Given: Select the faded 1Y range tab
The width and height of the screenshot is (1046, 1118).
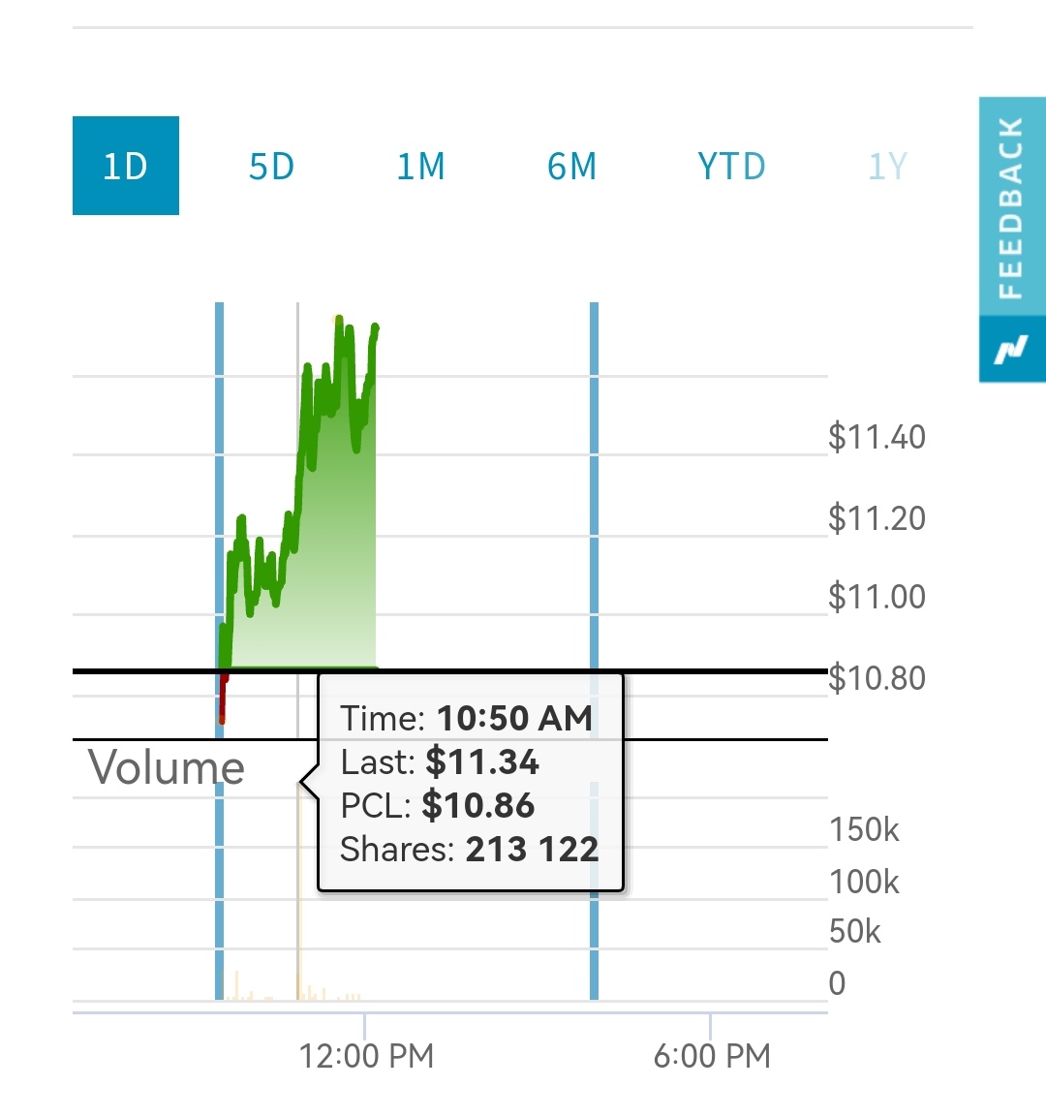Looking at the screenshot, I should point(886,167).
